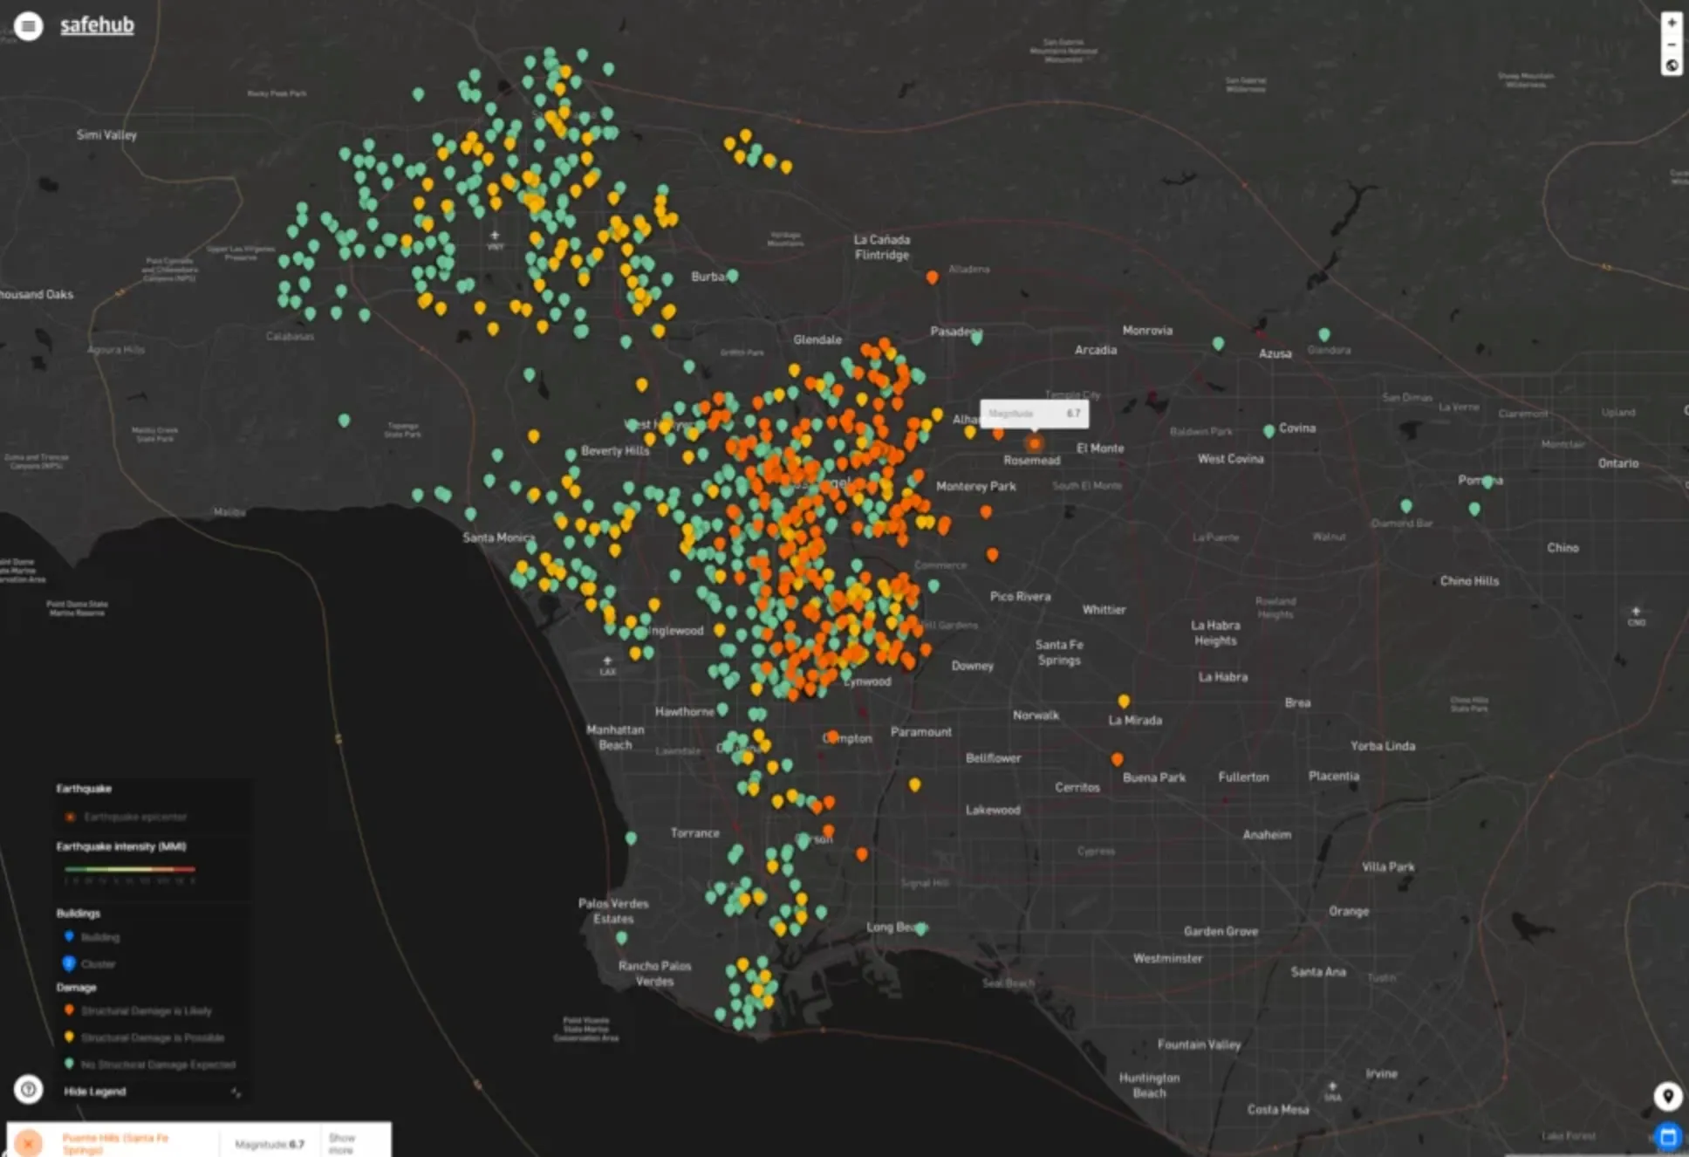Select the orange marker near Buena Park
The image size is (1689, 1157).
[x=1117, y=759]
